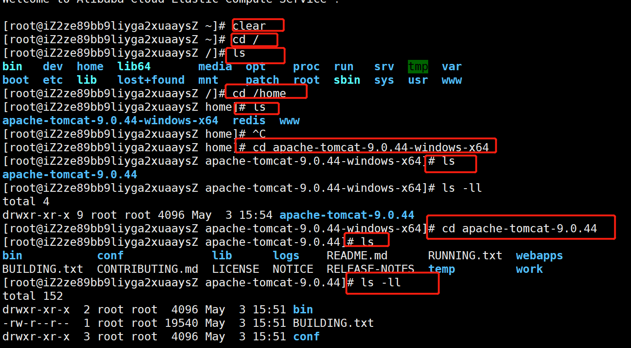Select the 'cd apache-tomcat-9.0.44' command text
Image resolution: width=631 pixels, height=348 pixels.
click(x=519, y=229)
